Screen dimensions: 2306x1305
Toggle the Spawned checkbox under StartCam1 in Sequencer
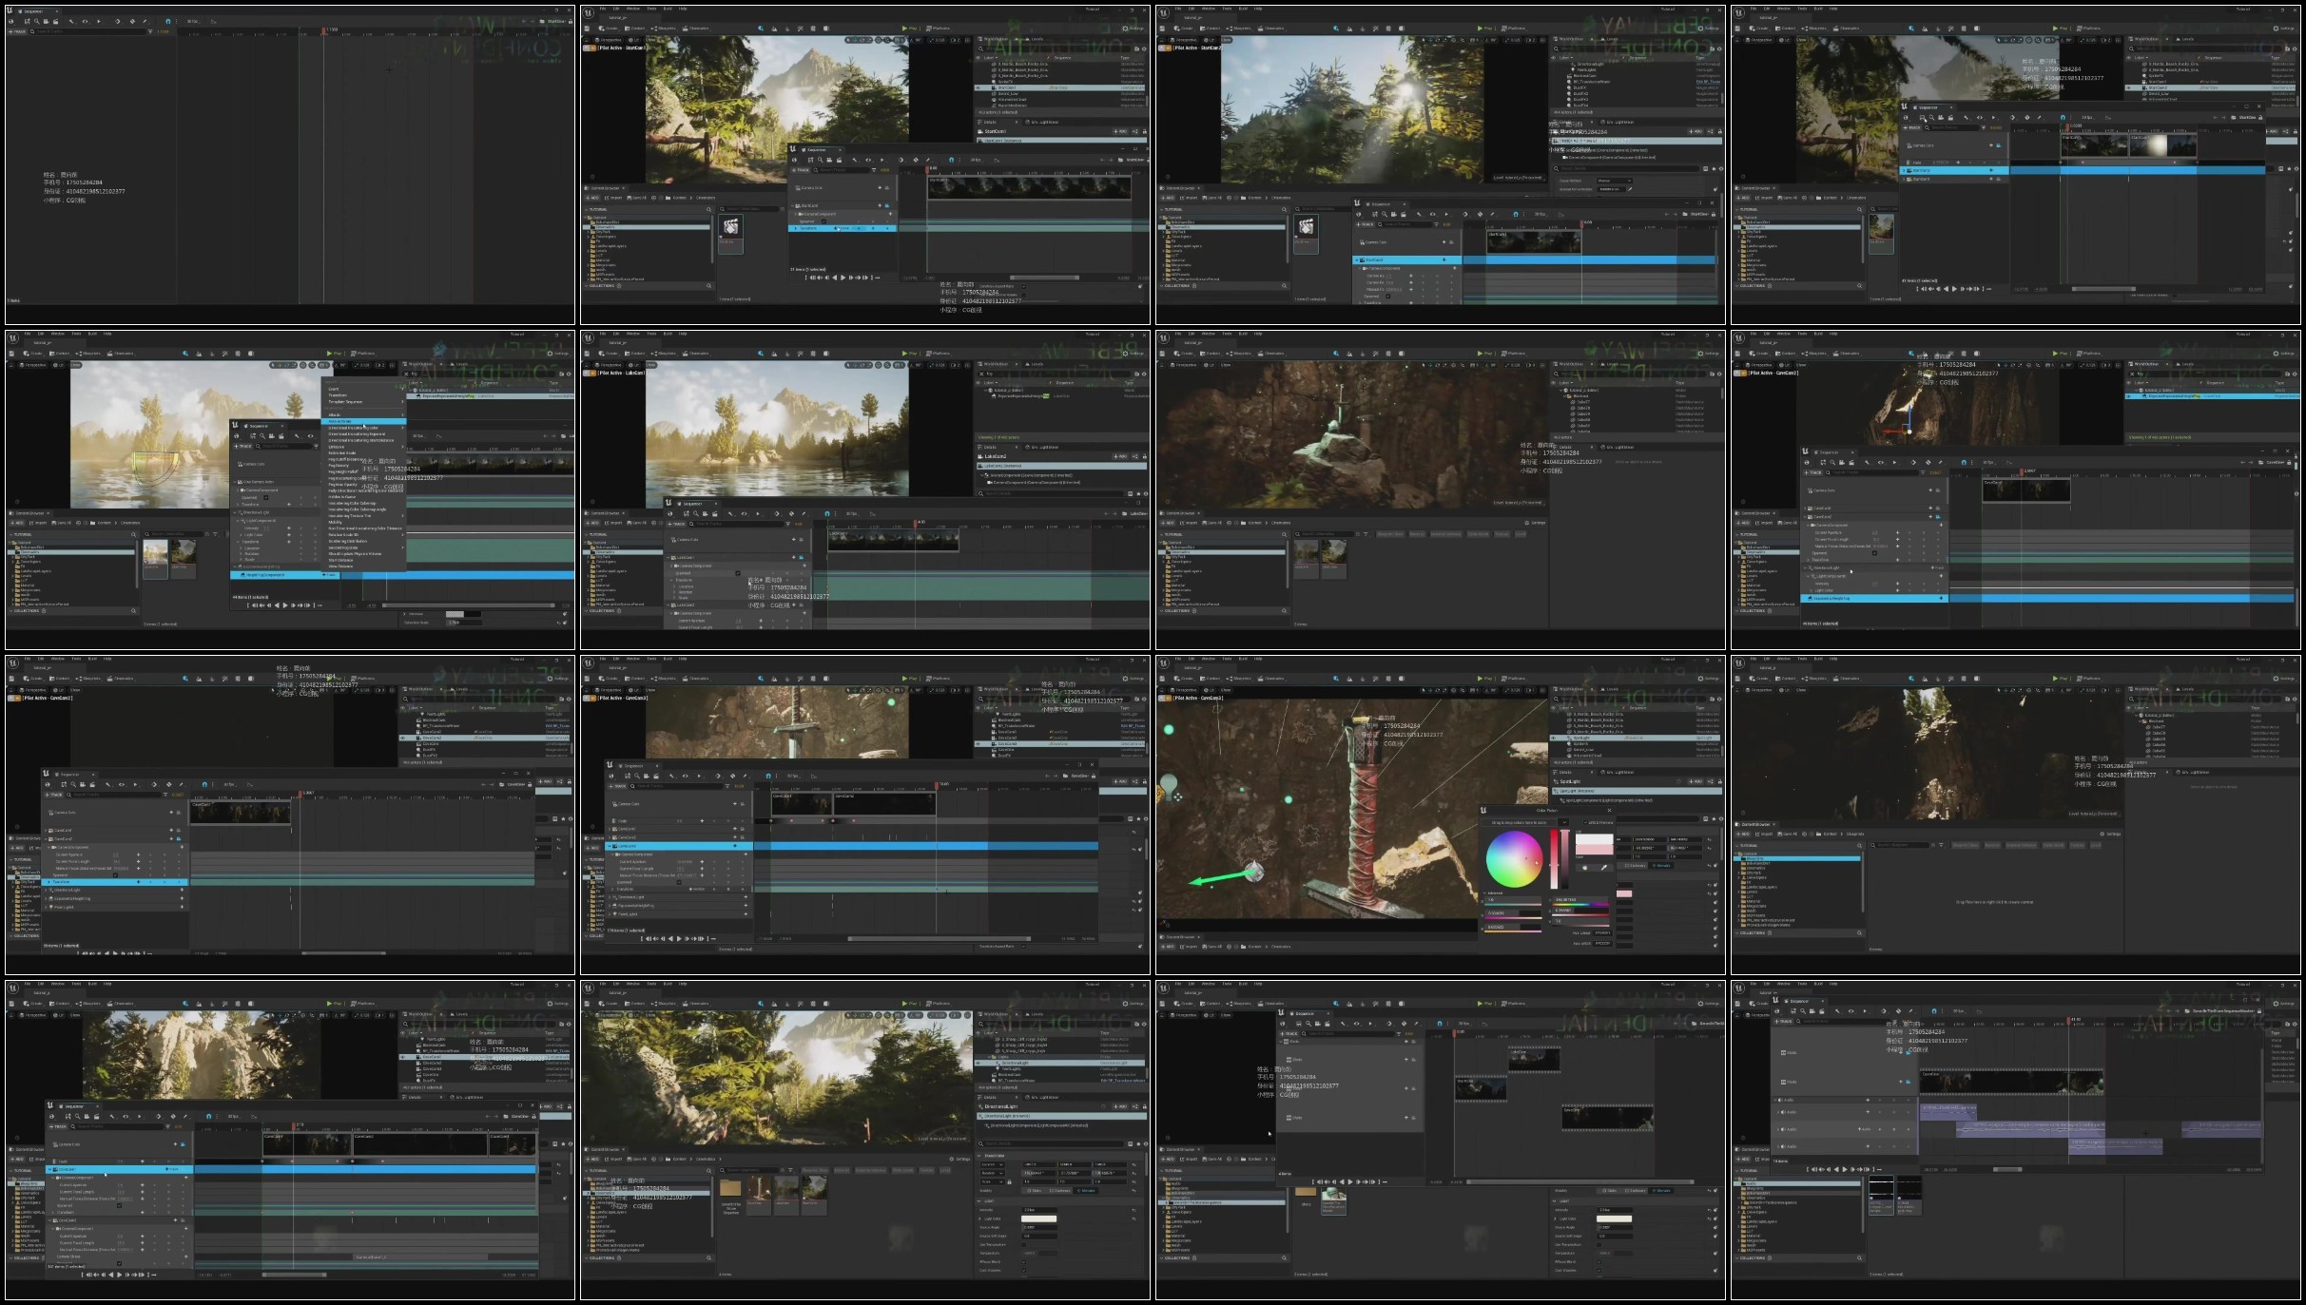(824, 221)
